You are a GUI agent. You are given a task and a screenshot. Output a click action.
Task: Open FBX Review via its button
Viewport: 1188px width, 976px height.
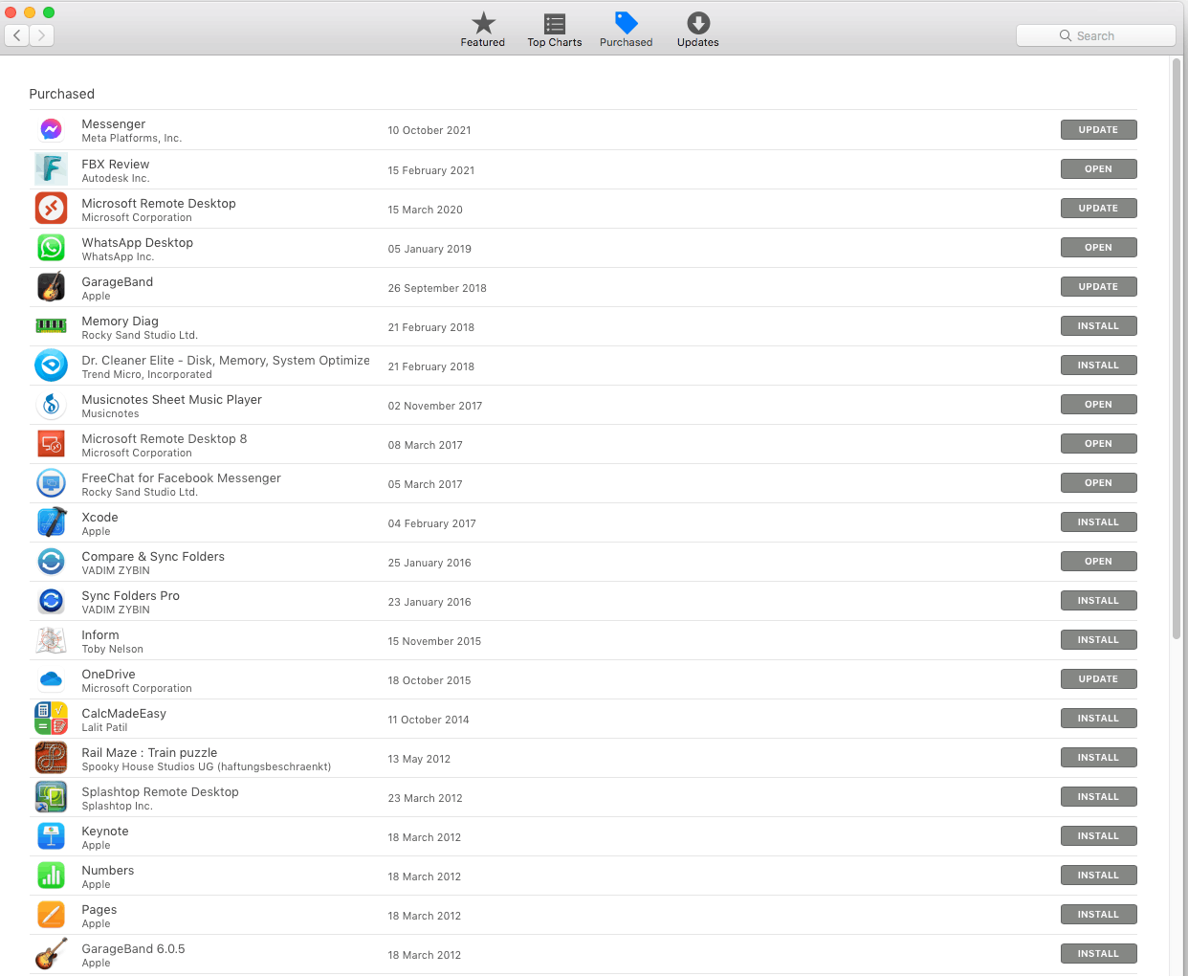(1098, 168)
